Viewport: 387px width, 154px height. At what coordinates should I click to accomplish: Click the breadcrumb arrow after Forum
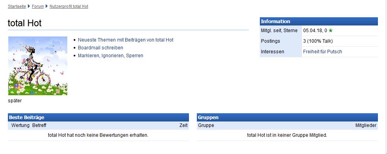[46, 6]
